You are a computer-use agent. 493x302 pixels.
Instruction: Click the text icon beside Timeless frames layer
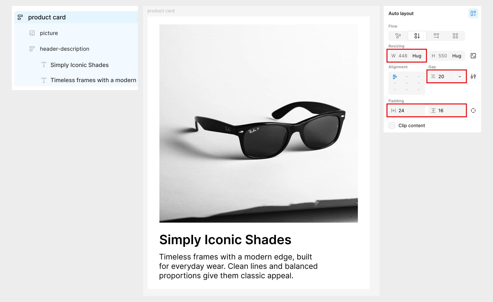44,80
